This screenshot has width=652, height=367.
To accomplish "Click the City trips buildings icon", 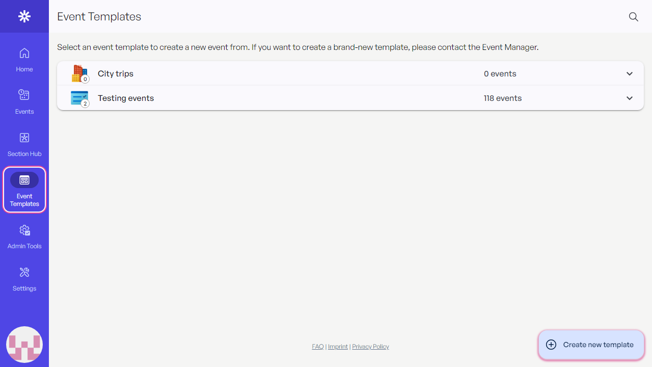I will [x=79, y=73].
